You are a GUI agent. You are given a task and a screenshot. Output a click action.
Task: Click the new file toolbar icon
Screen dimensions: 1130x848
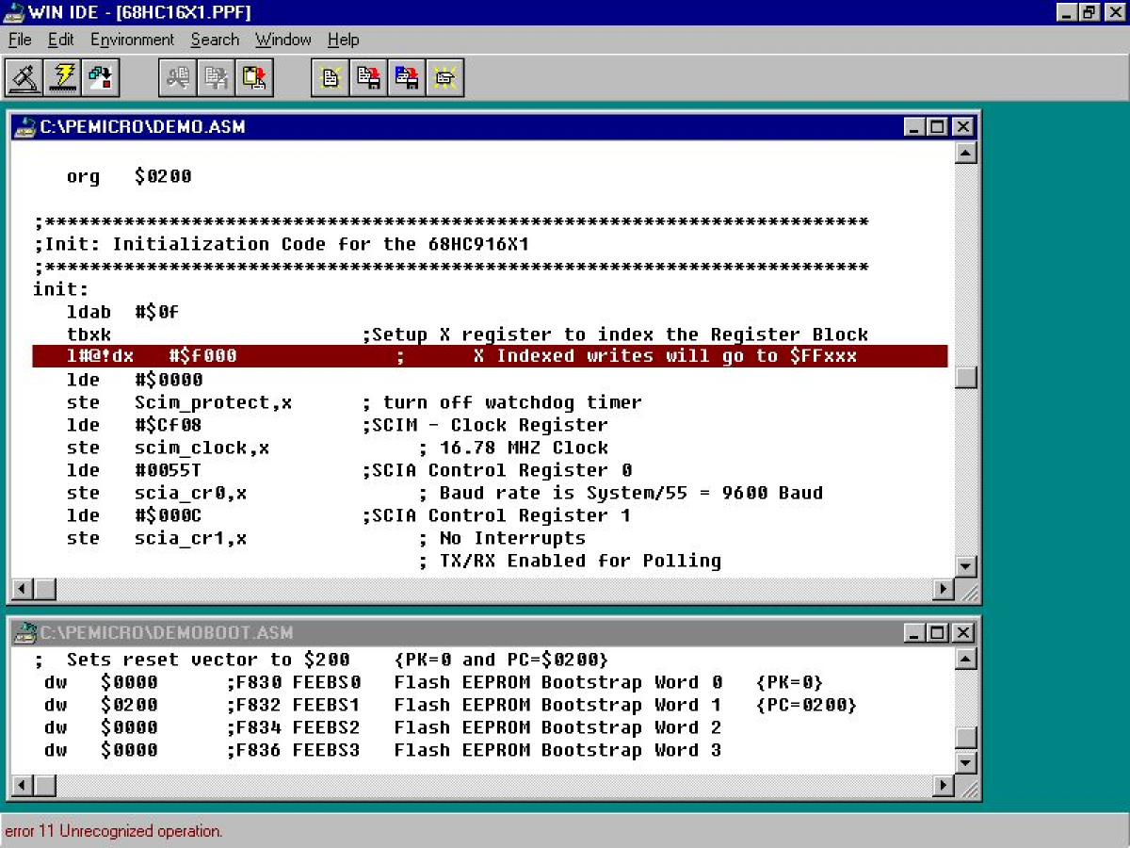(x=330, y=77)
